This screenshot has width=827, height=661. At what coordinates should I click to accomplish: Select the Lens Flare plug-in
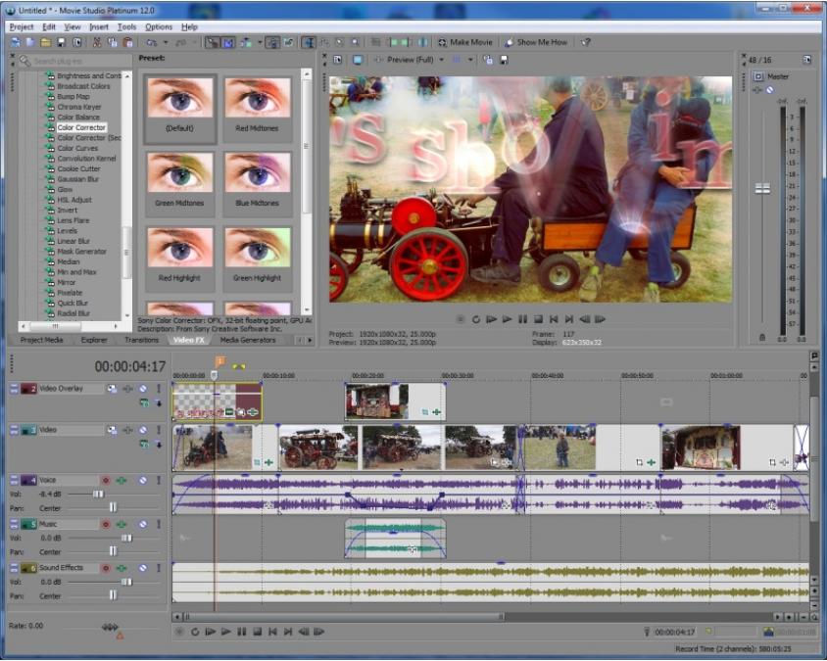[x=73, y=220]
